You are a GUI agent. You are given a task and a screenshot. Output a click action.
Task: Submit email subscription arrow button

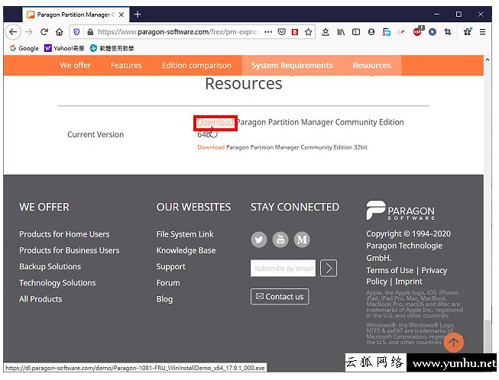pyautogui.click(x=329, y=268)
